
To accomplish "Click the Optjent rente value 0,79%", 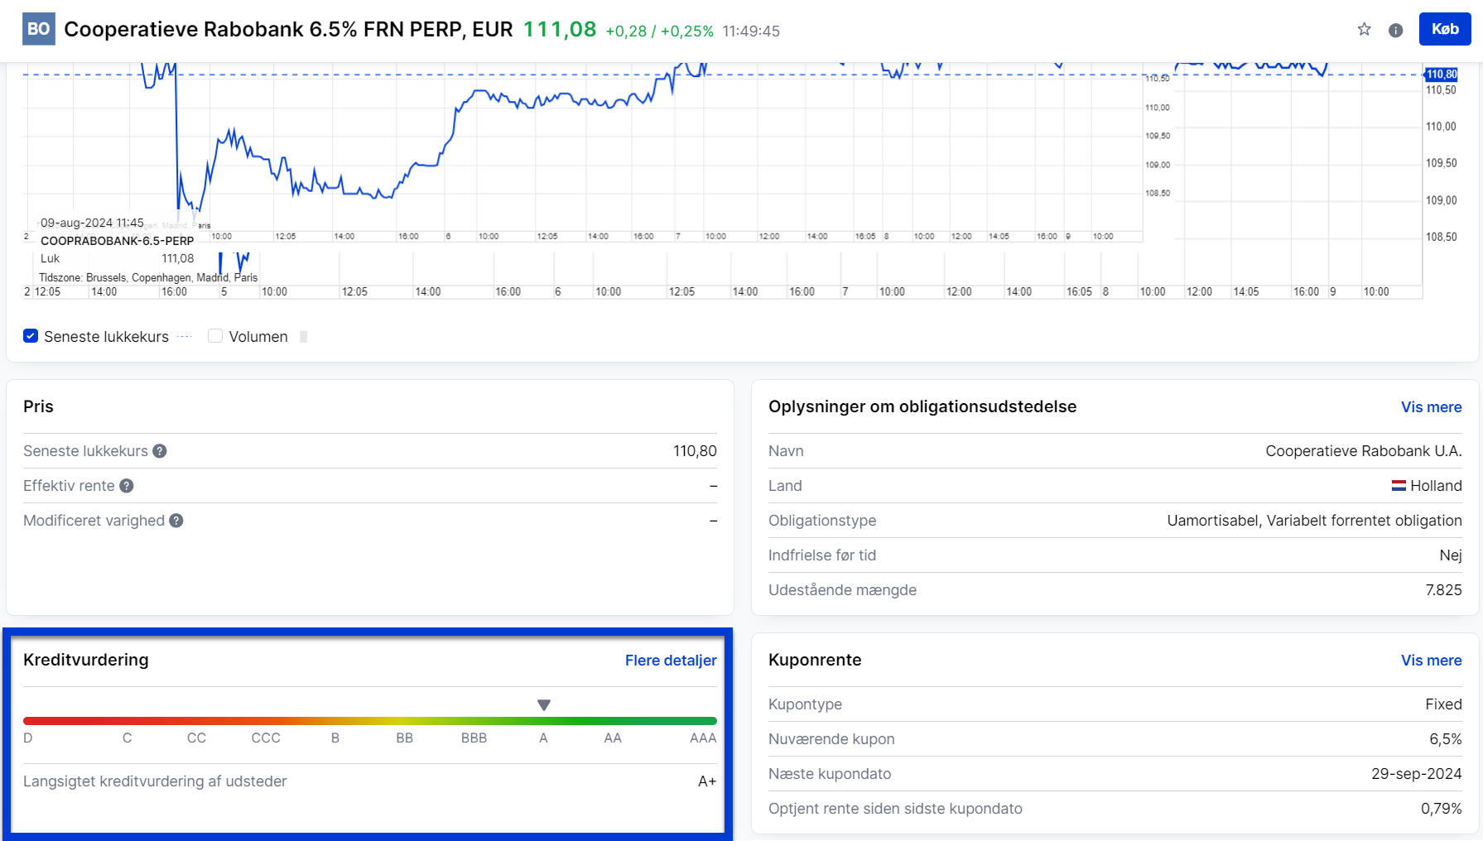I will [1441, 809].
